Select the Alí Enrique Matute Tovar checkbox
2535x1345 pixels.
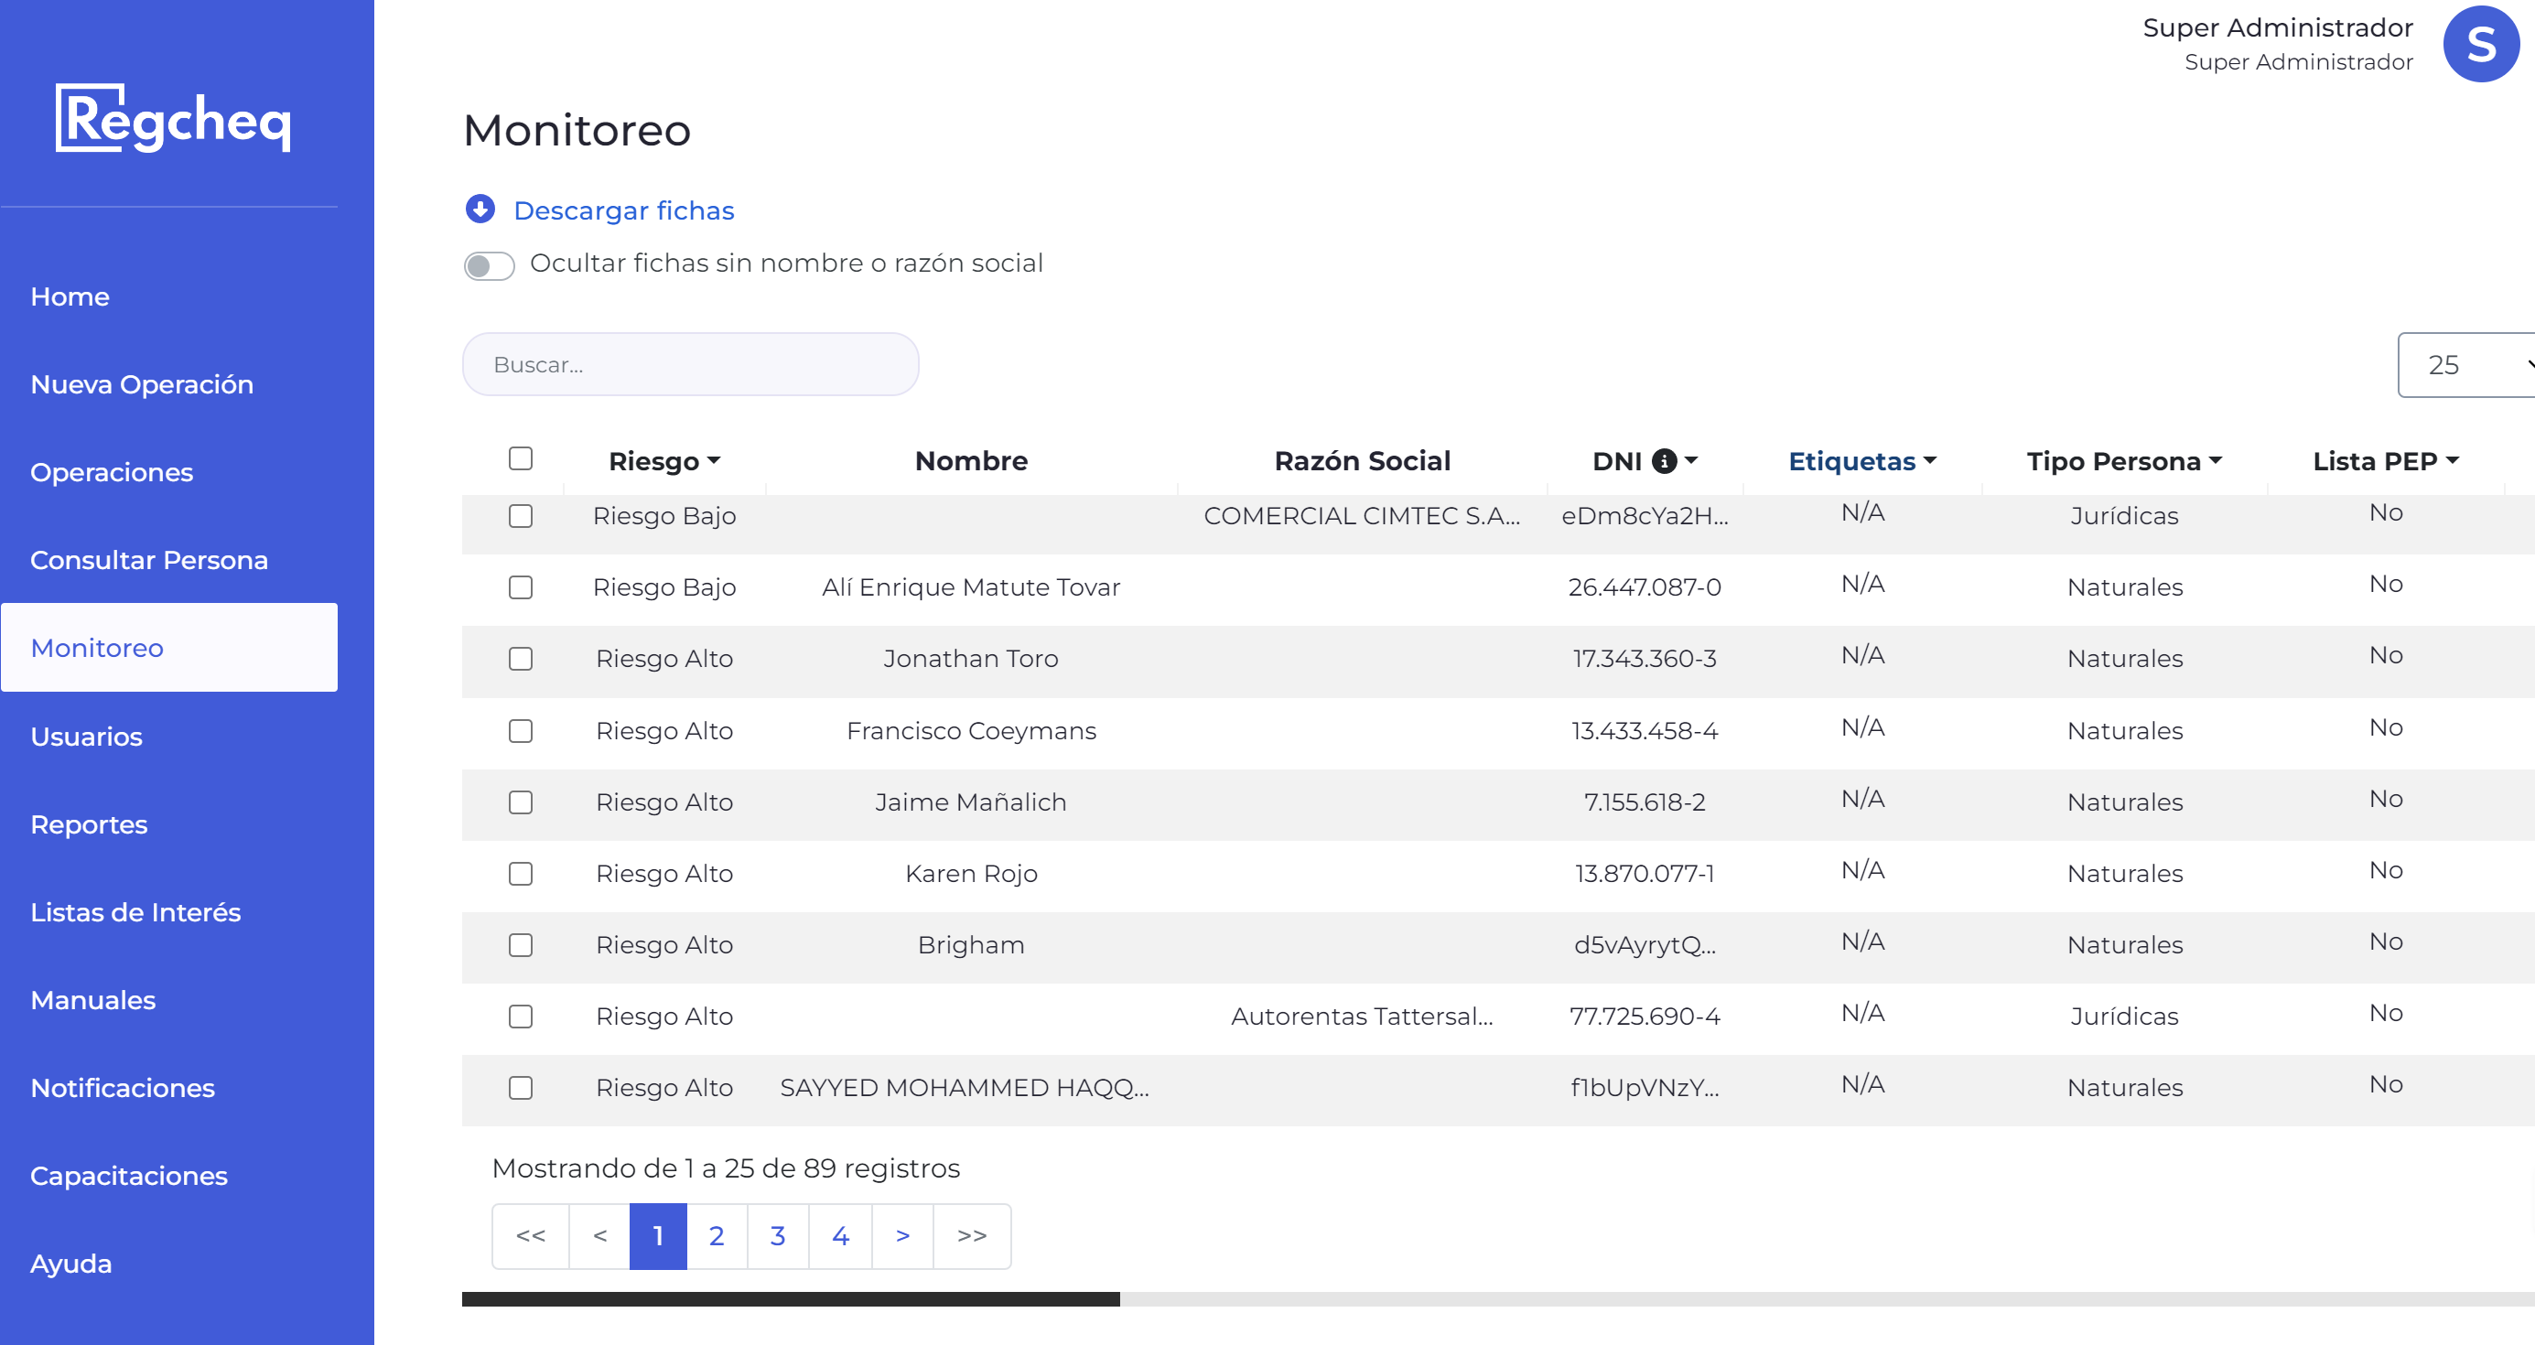tap(521, 587)
